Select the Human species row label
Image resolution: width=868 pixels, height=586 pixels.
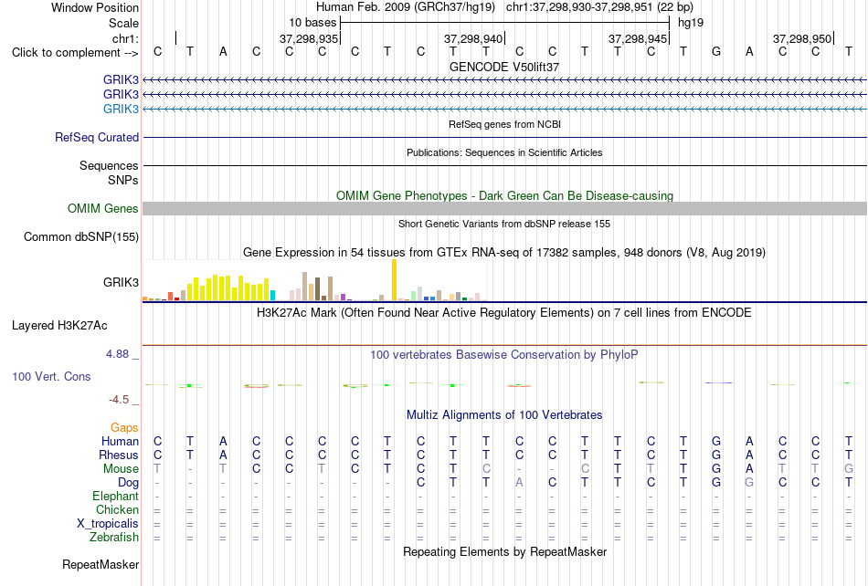tap(120, 441)
